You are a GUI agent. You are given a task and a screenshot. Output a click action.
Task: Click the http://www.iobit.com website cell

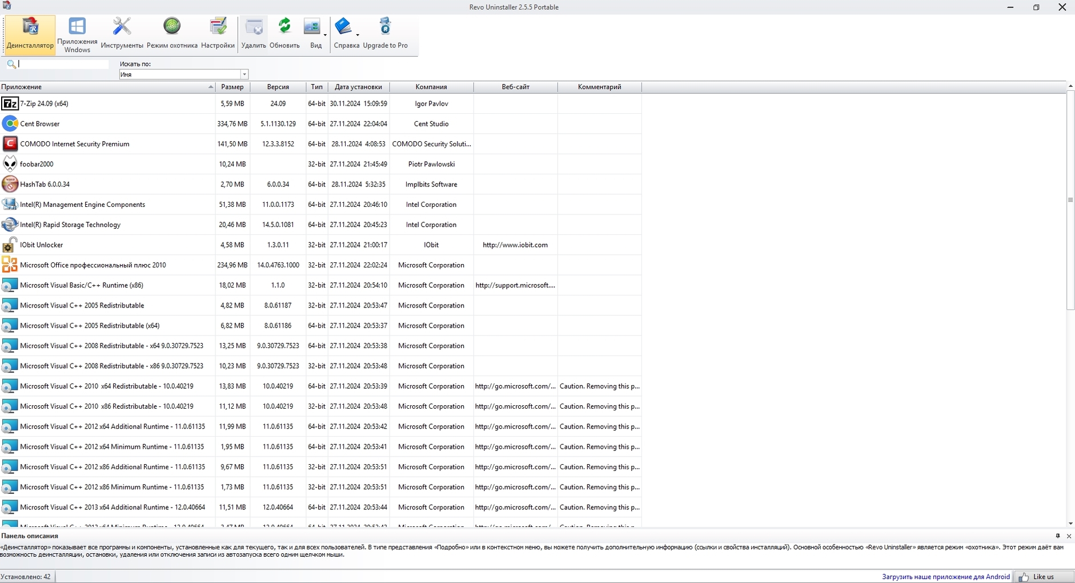click(x=515, y=245)
